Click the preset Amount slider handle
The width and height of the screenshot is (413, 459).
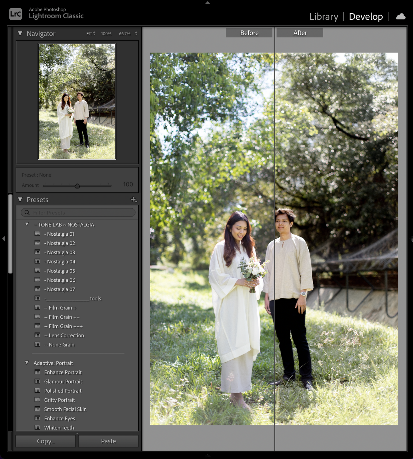click(77, 186)
